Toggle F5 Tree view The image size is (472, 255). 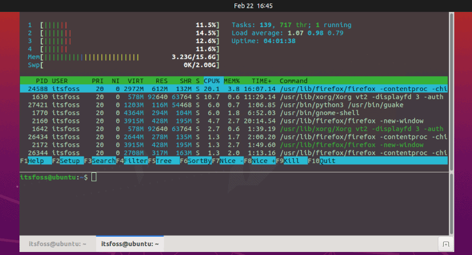click(167, 161)
